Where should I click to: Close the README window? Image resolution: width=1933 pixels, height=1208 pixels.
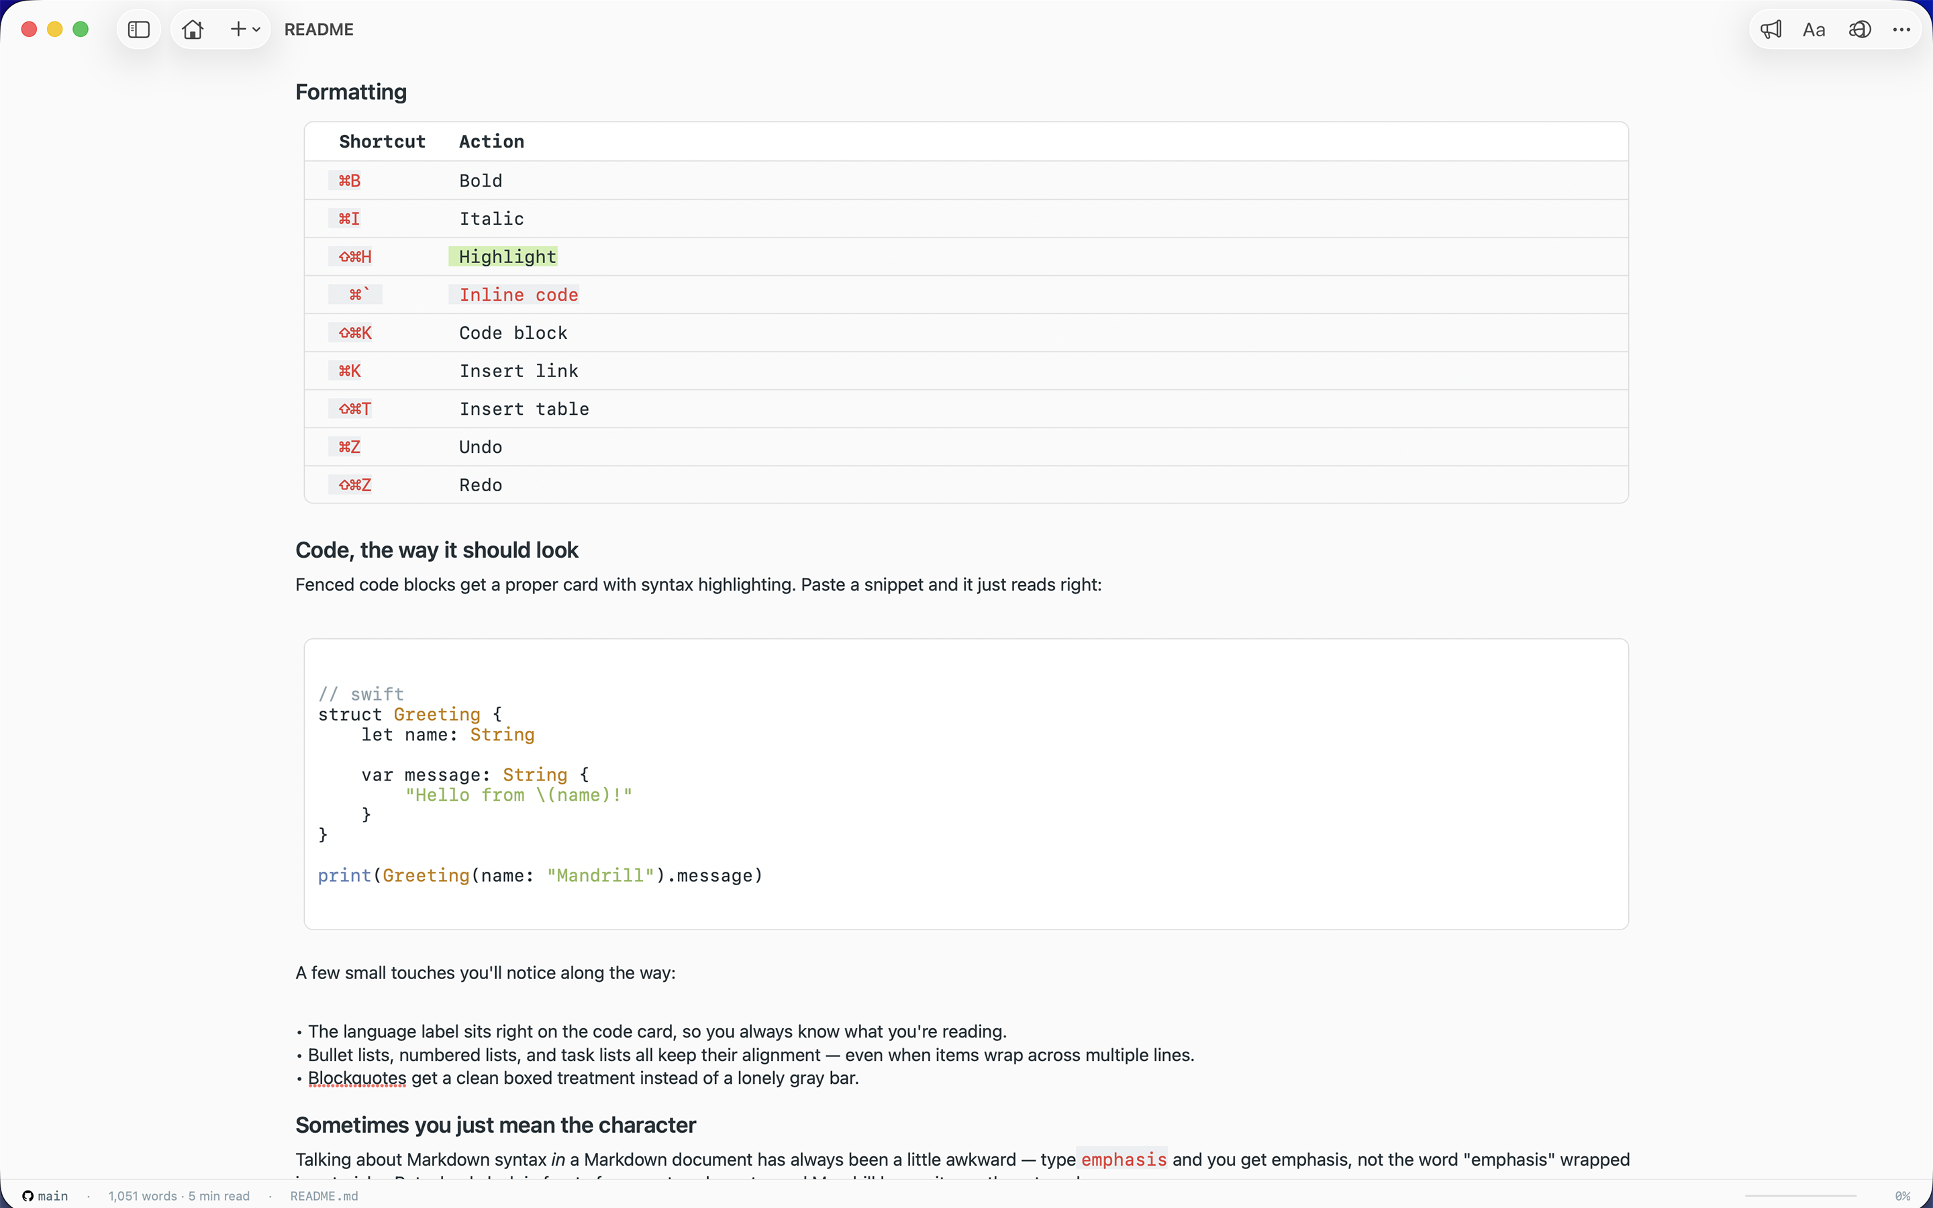click(29, 30)
